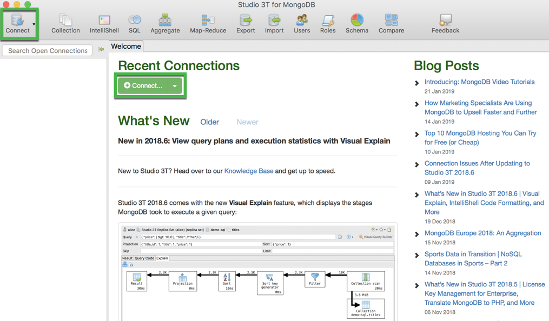Click the 'New in 2018.6' headline text
Screen dimensions: 549x321
pyautogui.click(x=254, y=141)
